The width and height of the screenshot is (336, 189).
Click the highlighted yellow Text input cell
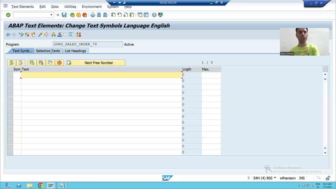coord(102,75)
